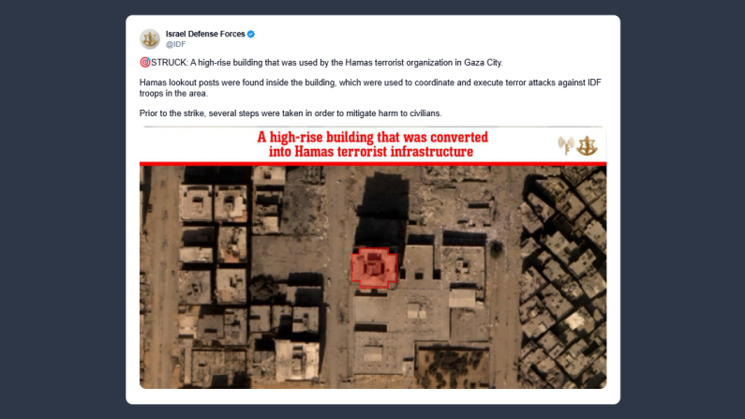Click the sentence about mitigating harm to civilians
Viewport: 745px width, 419px height.
point(291,113)
